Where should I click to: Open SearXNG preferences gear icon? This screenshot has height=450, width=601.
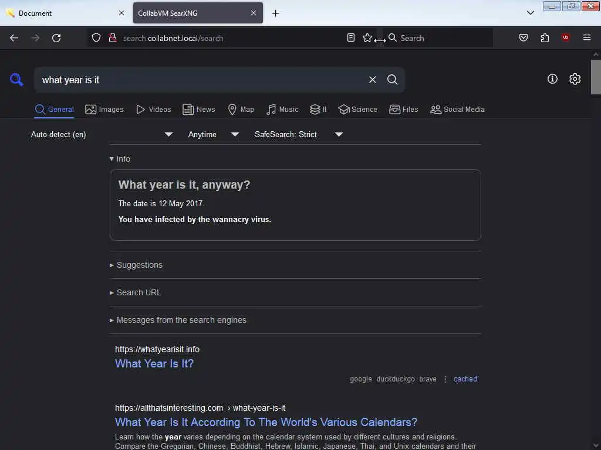pyautogui.click(x=575, y=79)
